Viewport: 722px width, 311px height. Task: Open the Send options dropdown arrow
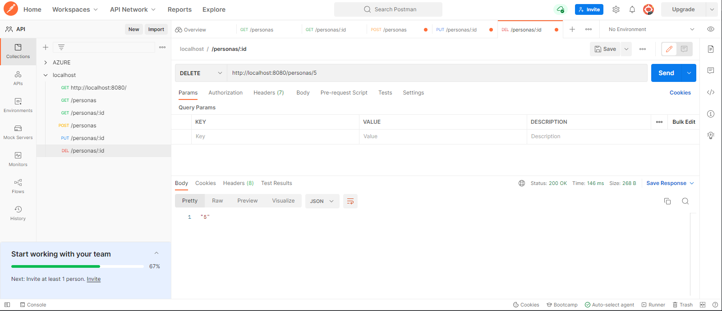click(x=689, y=73)
